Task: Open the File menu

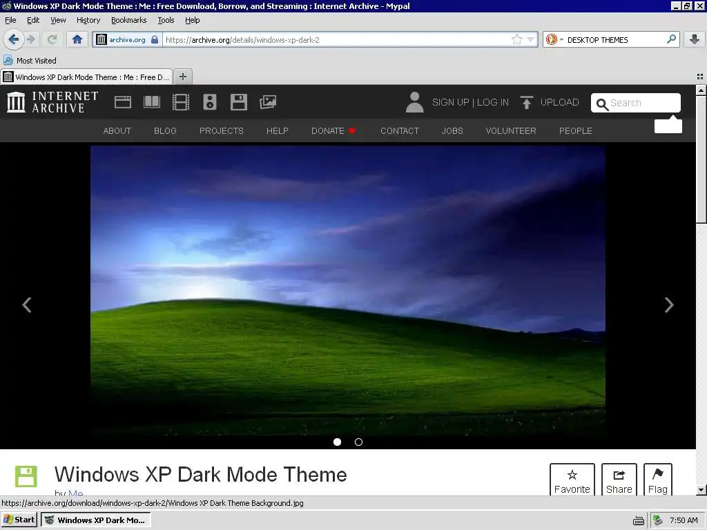Action: tap(10, 20)
